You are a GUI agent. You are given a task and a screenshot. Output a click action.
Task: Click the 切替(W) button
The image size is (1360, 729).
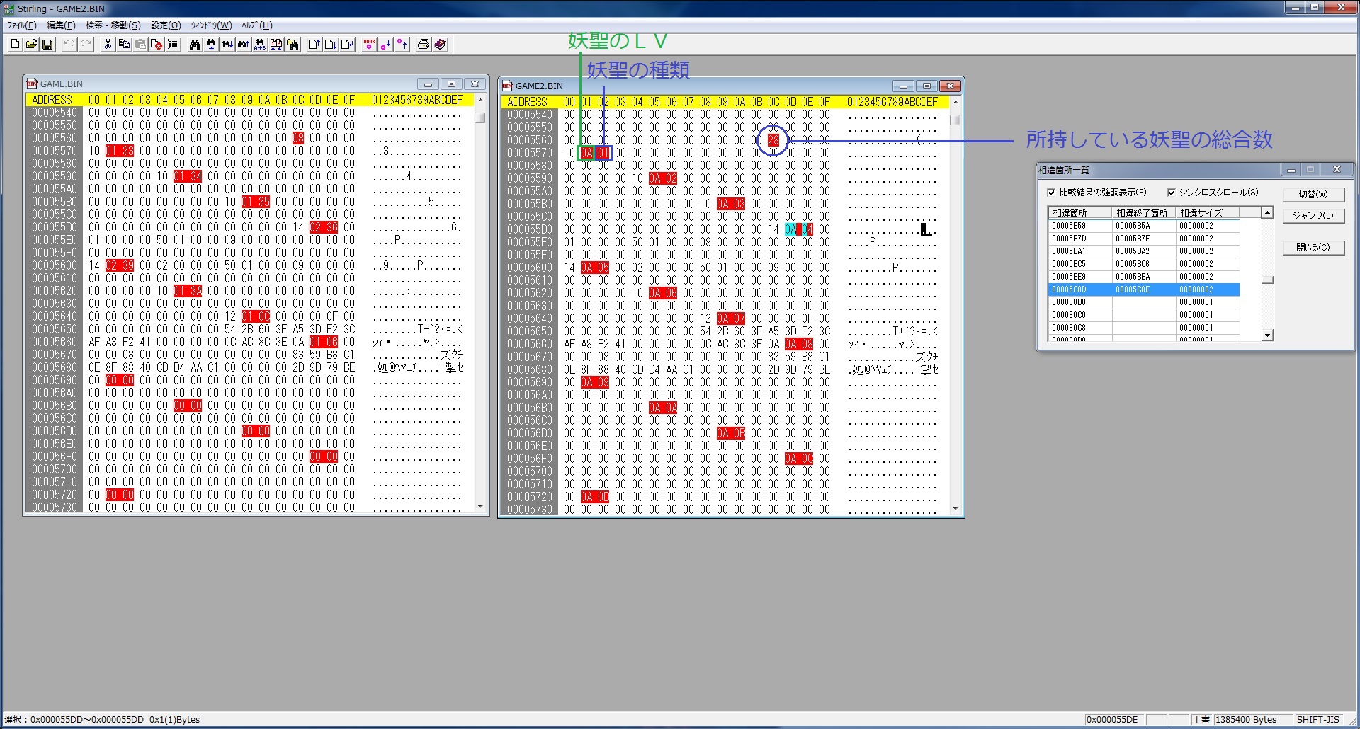click(x=1313, y=194)
